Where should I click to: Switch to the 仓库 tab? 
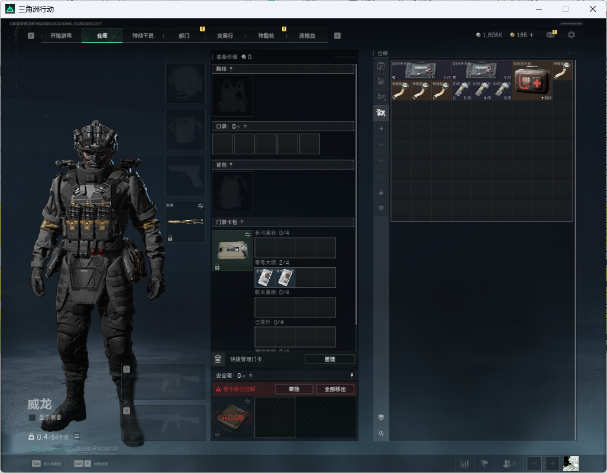point(102,35)
